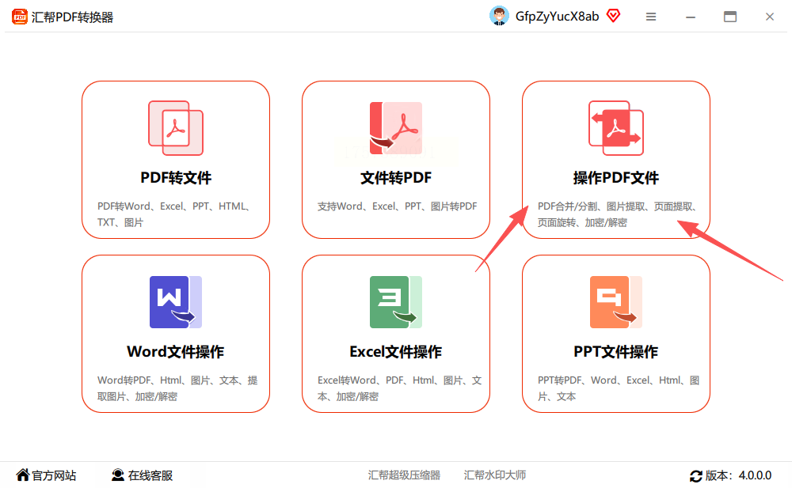This screenshot has height=488, width=792.
Task: Click the PPT文件操作 title text
Action: click(616, 352)
